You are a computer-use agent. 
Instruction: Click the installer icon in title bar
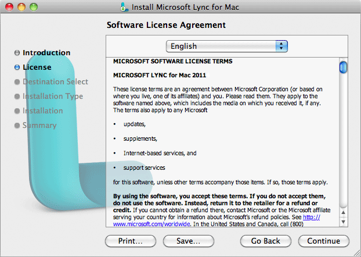tap(124, 7)
